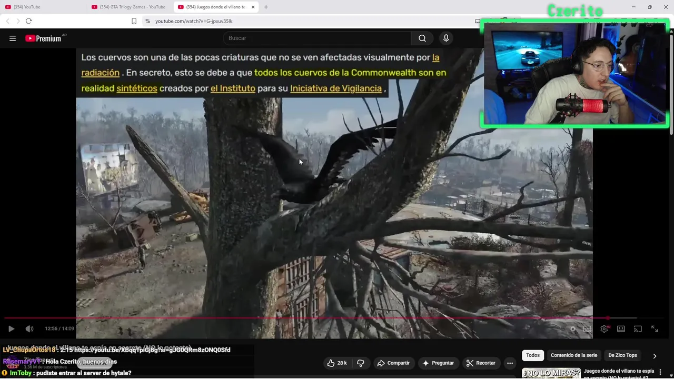Open the Preguntar ask button
The width and height of the screenshot is (674, 379).
(x=438, y=363)
